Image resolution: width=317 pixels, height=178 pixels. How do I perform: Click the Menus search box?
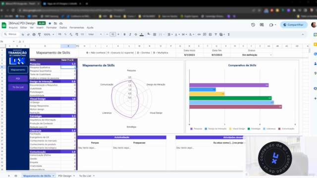click(11, 34)
